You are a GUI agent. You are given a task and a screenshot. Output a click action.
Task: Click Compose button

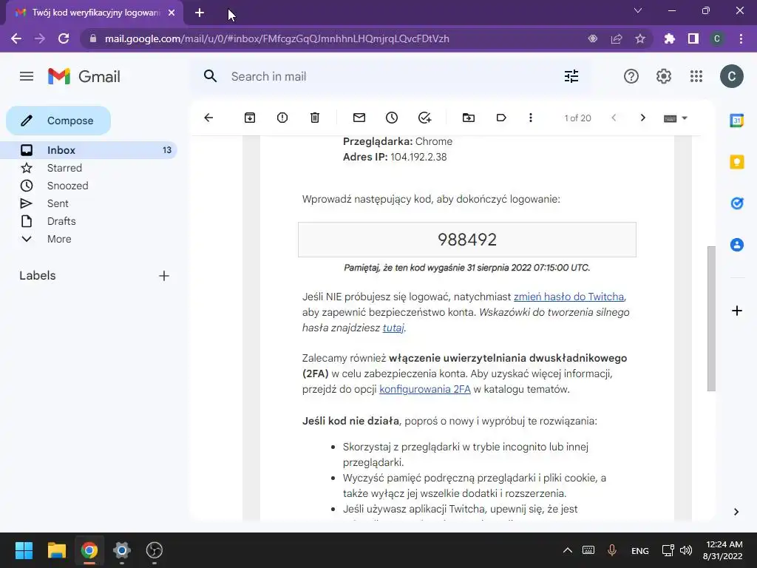click(58, 121)
